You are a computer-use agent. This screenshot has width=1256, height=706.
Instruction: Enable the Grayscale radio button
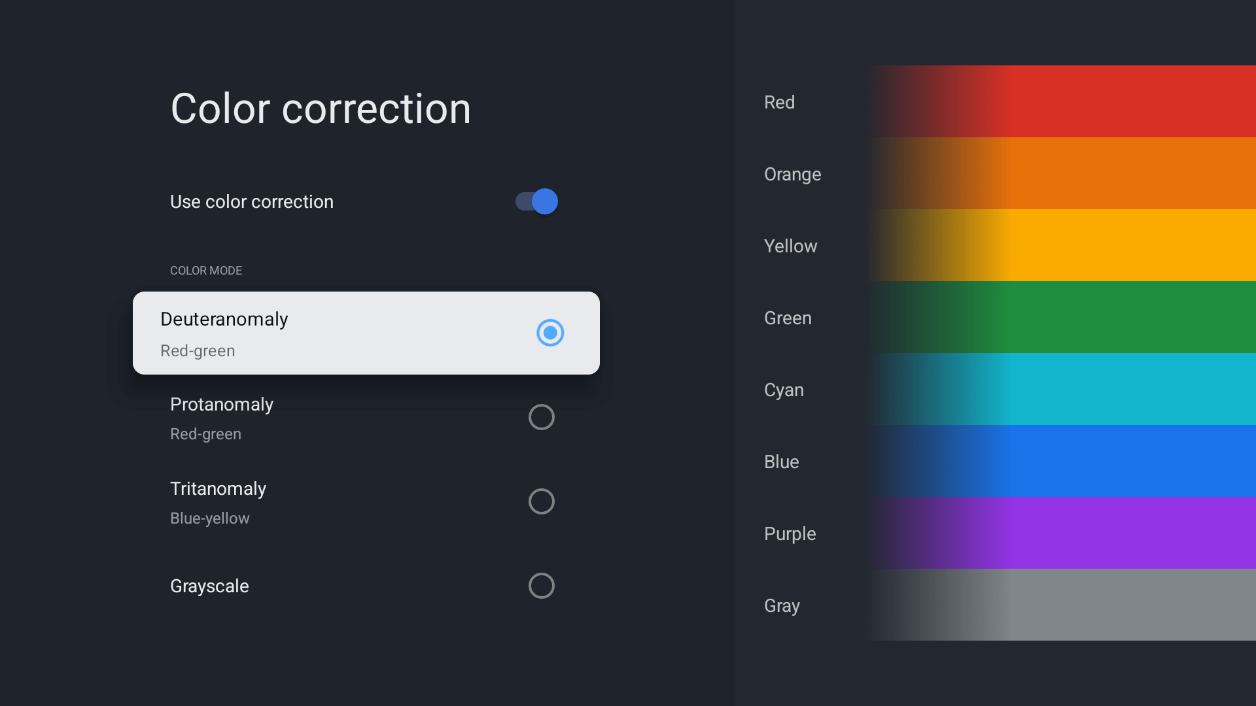click(x=542, y=586)
